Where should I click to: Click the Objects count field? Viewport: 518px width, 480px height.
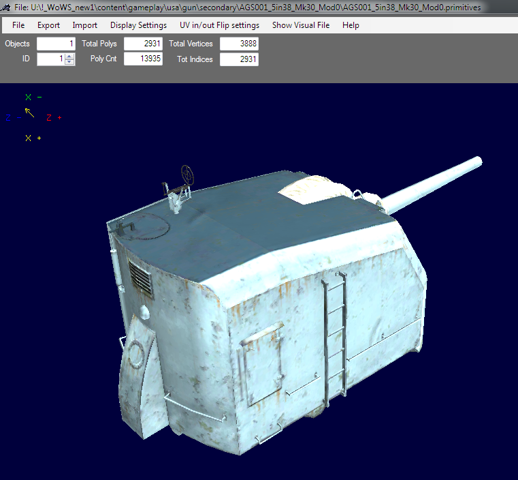coord(56,44)
